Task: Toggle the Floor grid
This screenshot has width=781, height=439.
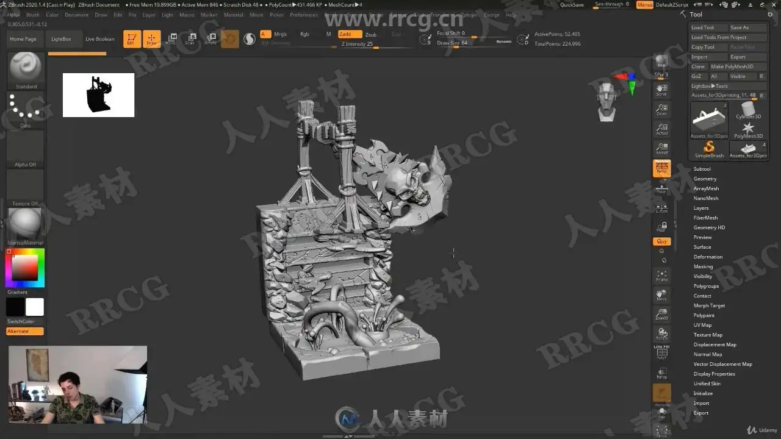Action: [x=661, y=188]
